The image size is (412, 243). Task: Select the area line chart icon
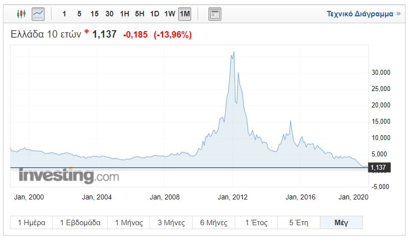[x=38, y=14]
